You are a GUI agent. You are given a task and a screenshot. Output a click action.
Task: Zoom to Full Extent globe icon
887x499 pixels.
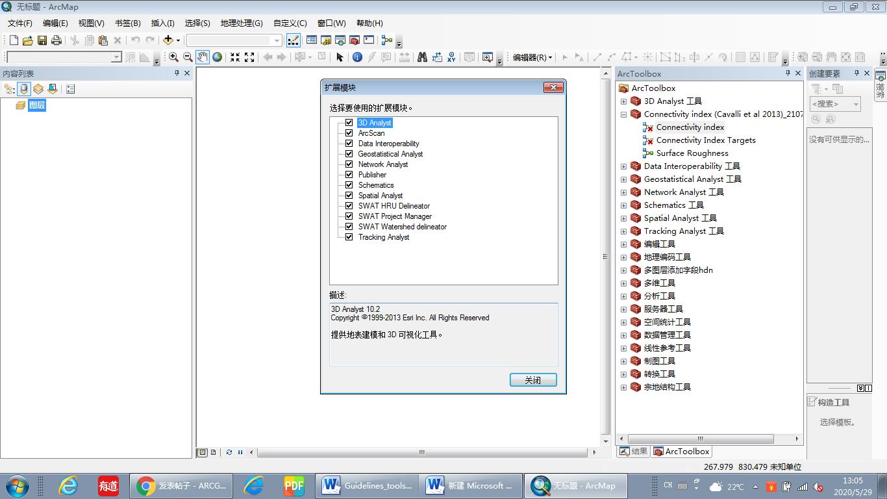point(218,57)
